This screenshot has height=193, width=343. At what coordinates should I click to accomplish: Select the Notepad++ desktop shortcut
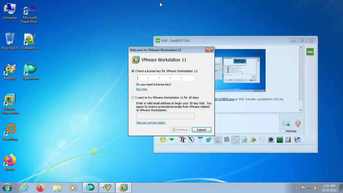(30, 41)
